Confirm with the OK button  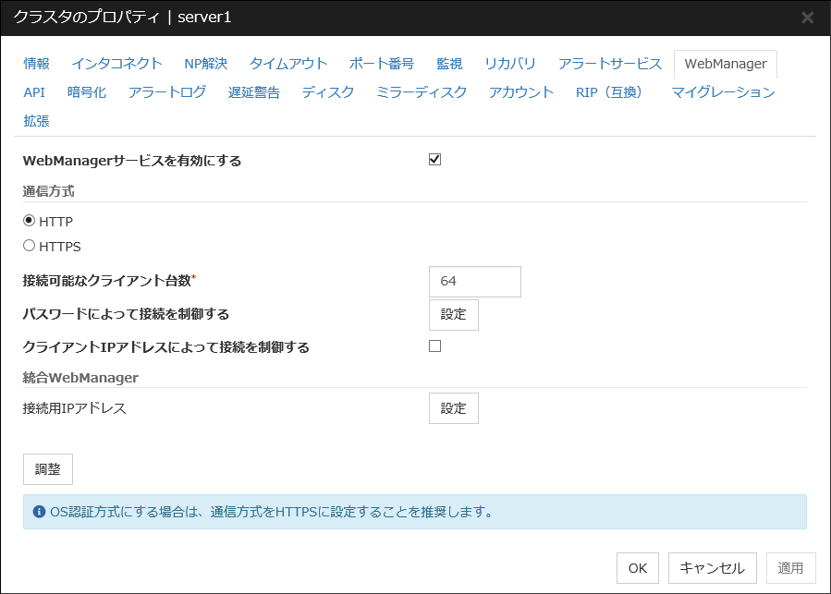(638, 568)
